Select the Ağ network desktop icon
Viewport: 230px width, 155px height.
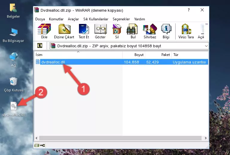click(13, 60)
